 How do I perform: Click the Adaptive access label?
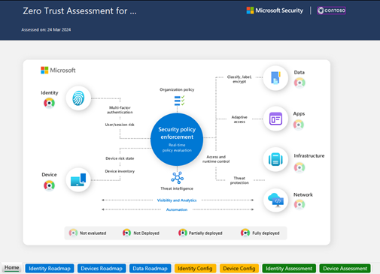click(239, 119)
